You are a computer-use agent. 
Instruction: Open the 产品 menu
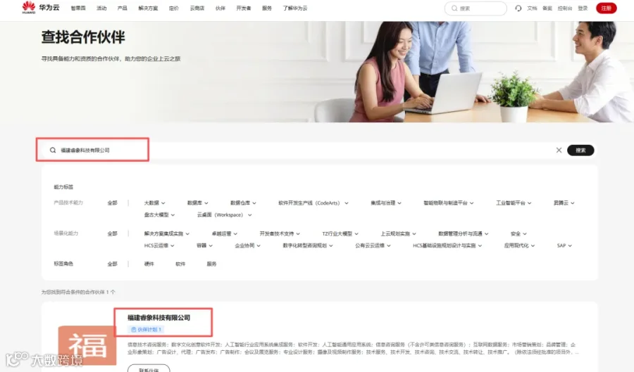pos(122,8)
